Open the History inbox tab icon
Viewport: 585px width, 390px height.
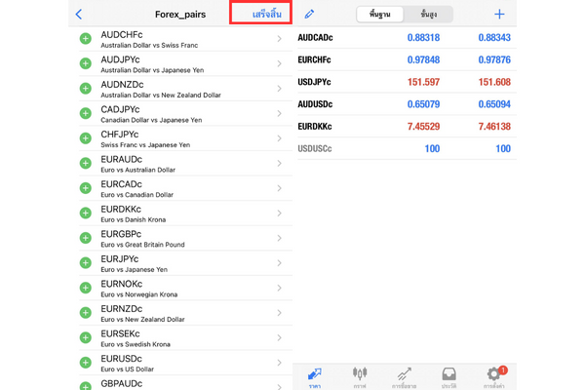tap(448, 376)
